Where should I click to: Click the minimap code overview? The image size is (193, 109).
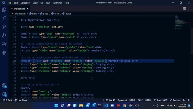pos(182,23)
